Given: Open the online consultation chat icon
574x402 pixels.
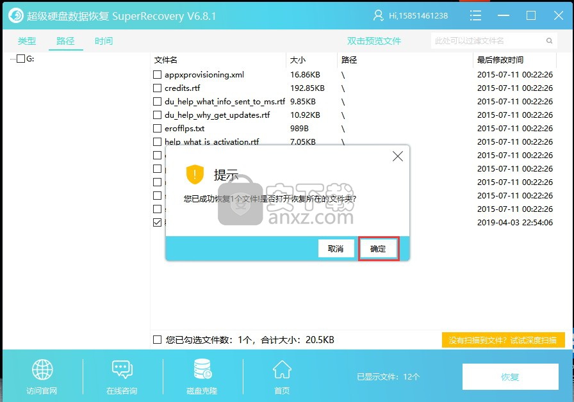Looking at the screenshot, I should tap(122, 369).
